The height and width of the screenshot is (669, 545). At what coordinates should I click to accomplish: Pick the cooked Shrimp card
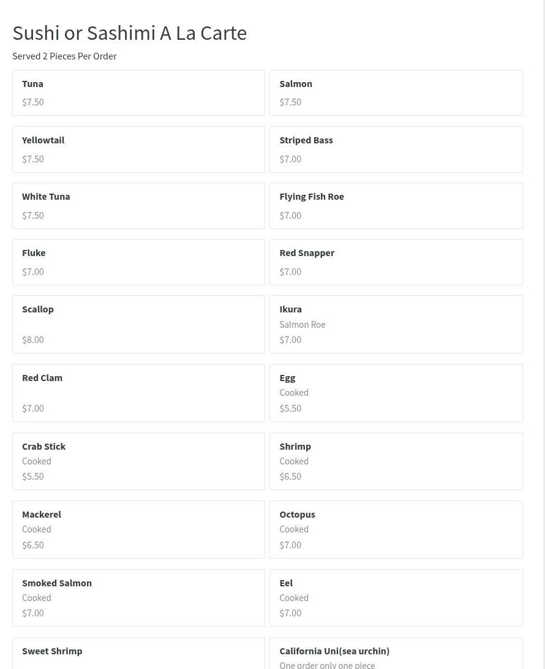[396, 461]
